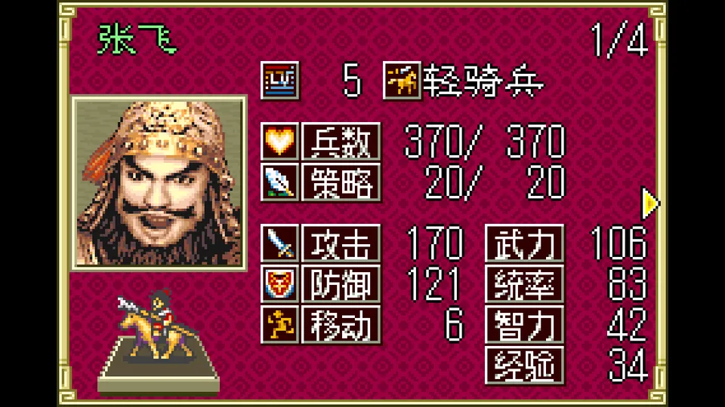Click the shield defense icon
The height and width of the screenshot is (407, 725).
[x=279, y=284]
